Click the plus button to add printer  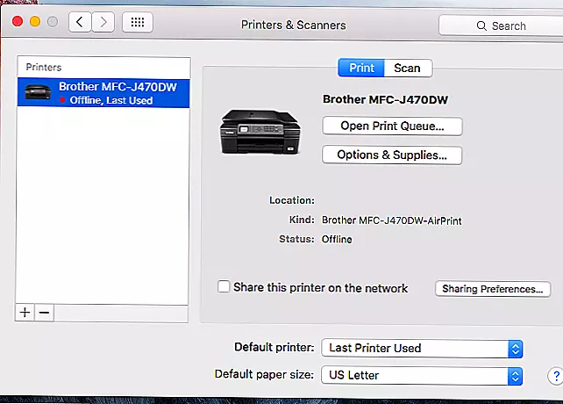point(25,312)
